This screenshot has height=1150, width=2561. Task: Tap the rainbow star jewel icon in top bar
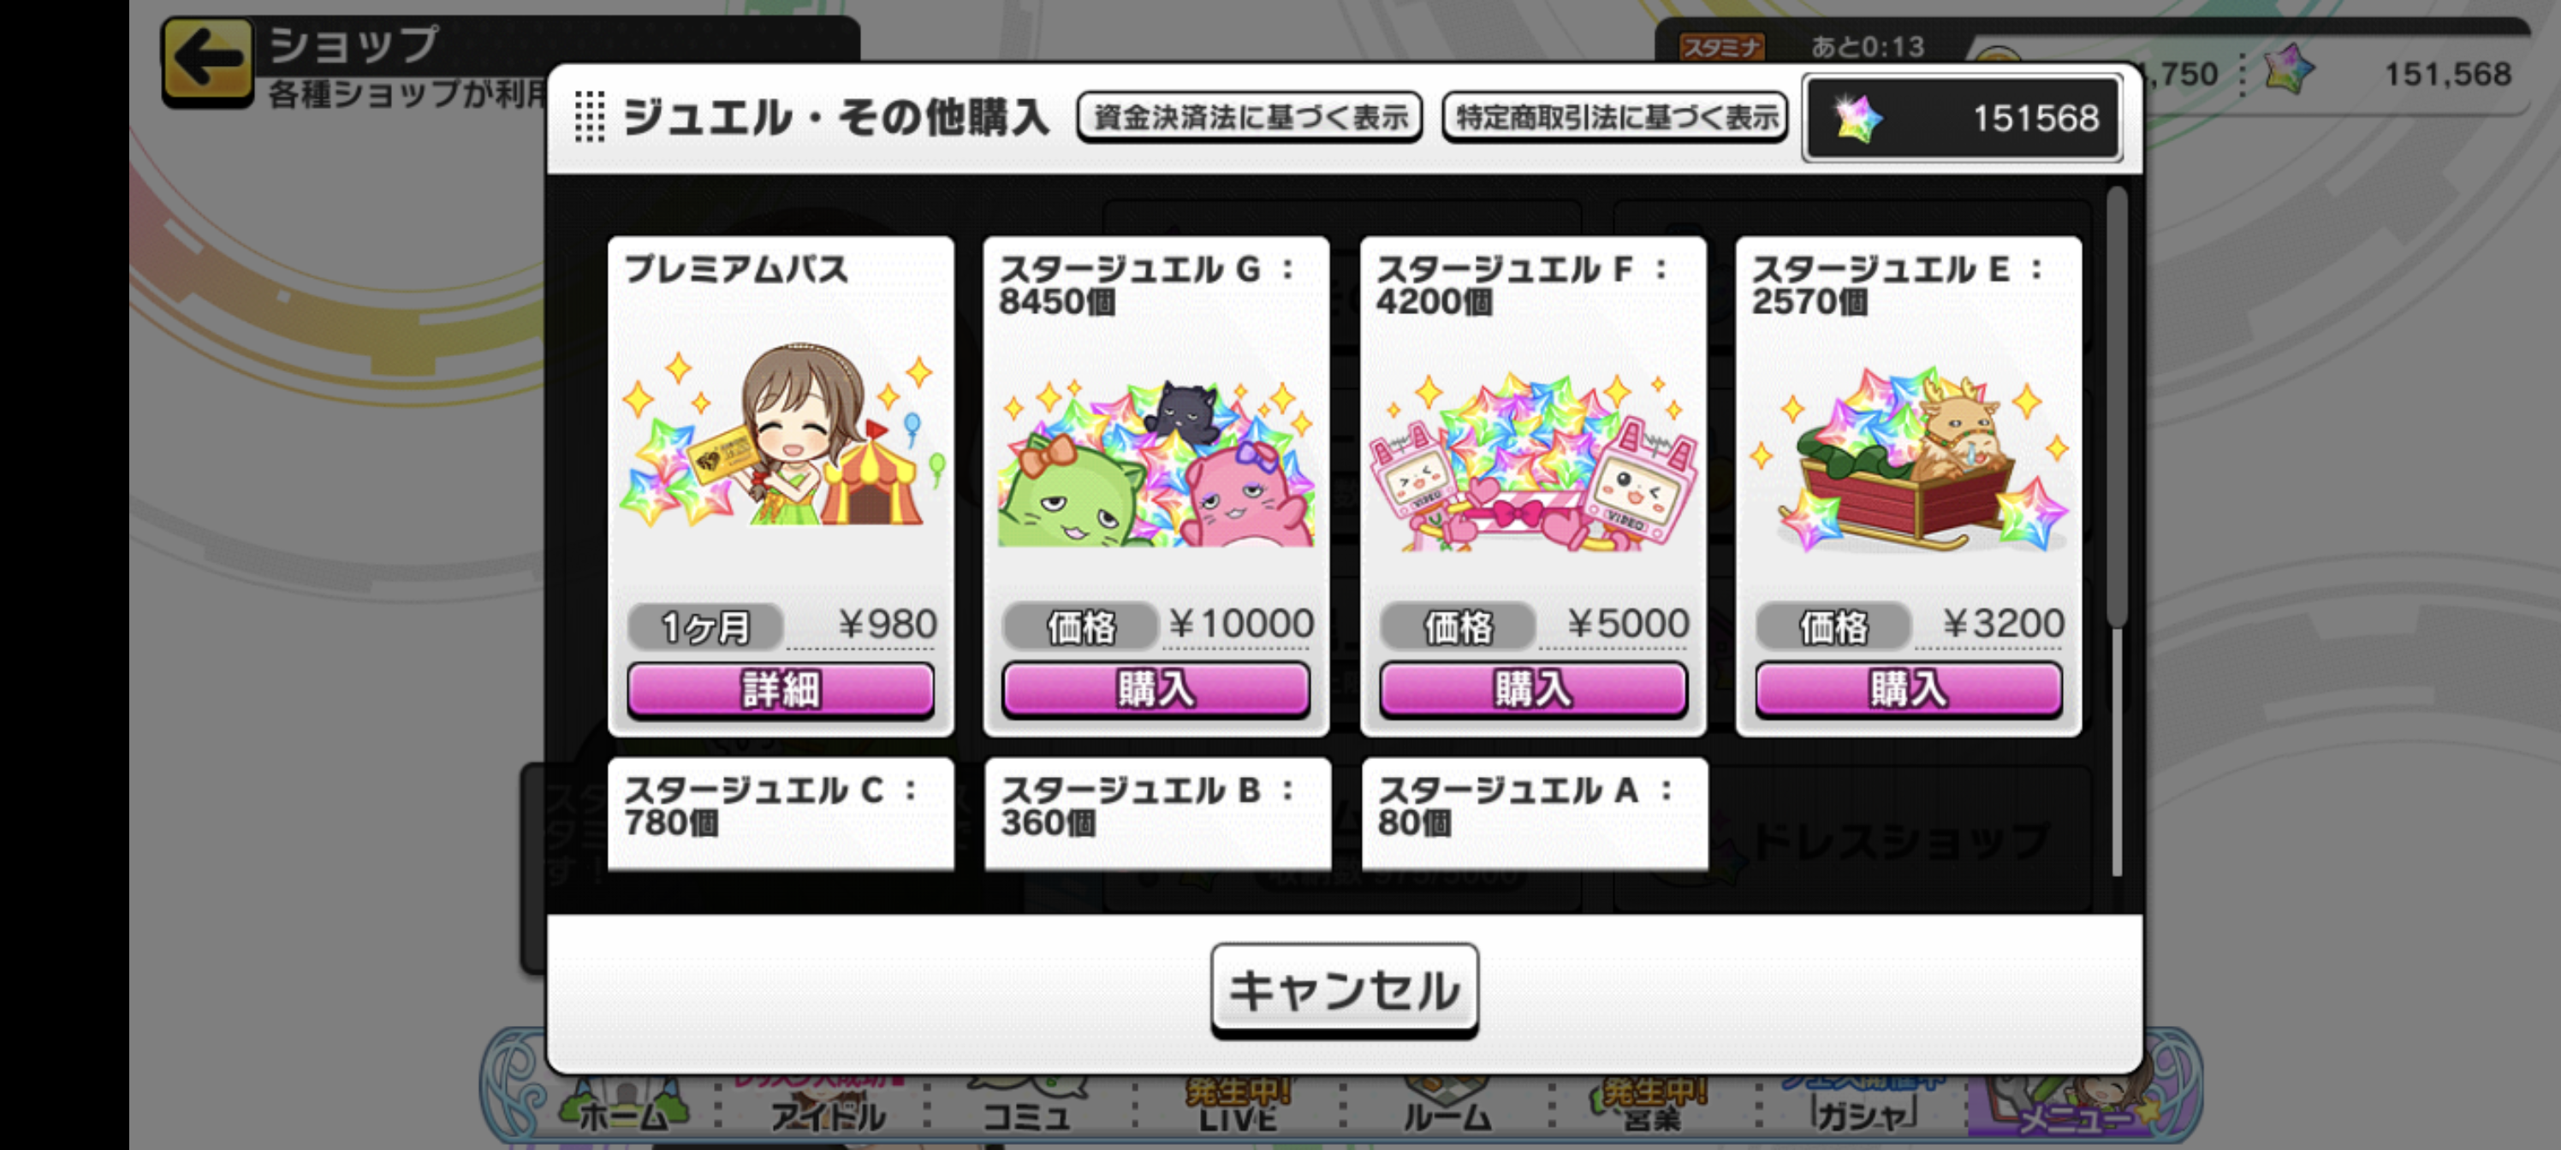pos(2288,70)
